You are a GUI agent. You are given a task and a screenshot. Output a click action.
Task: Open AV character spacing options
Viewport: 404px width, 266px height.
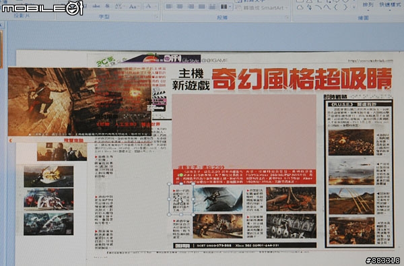[119, 6]
